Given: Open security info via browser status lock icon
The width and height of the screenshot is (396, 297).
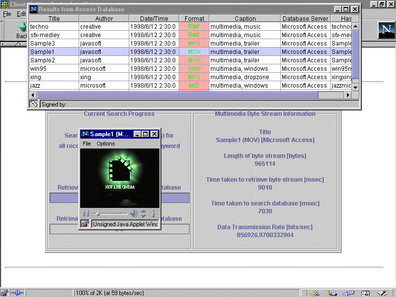Looking at the screenshot, I should coord(4,293).
